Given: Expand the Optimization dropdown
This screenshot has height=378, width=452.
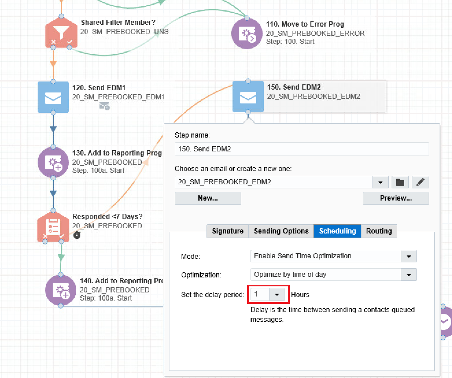Looking at the screenshot, I should tap(409, 275).
